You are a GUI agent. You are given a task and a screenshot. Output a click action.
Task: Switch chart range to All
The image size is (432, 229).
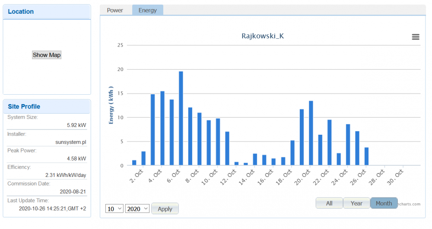click(x=329, y=203)
